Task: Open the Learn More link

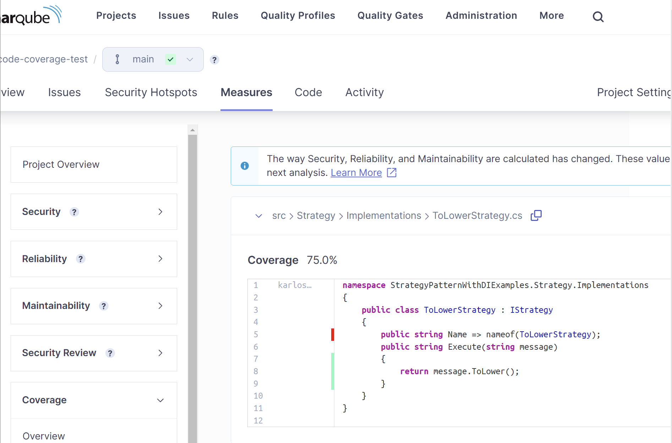Action: click(x=356, y=173)
